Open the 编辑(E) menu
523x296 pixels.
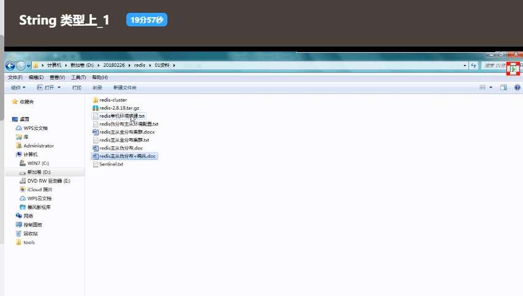(36, 77)
